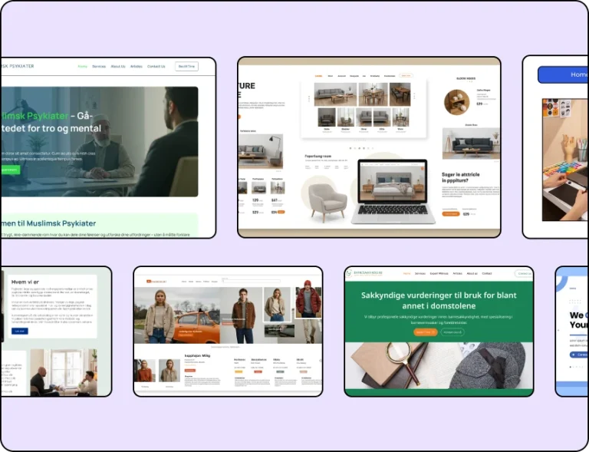Click the logo icon in green legal template header
Image resolution: width=589 pixels, height=452 pixels.
pos(348,272)
